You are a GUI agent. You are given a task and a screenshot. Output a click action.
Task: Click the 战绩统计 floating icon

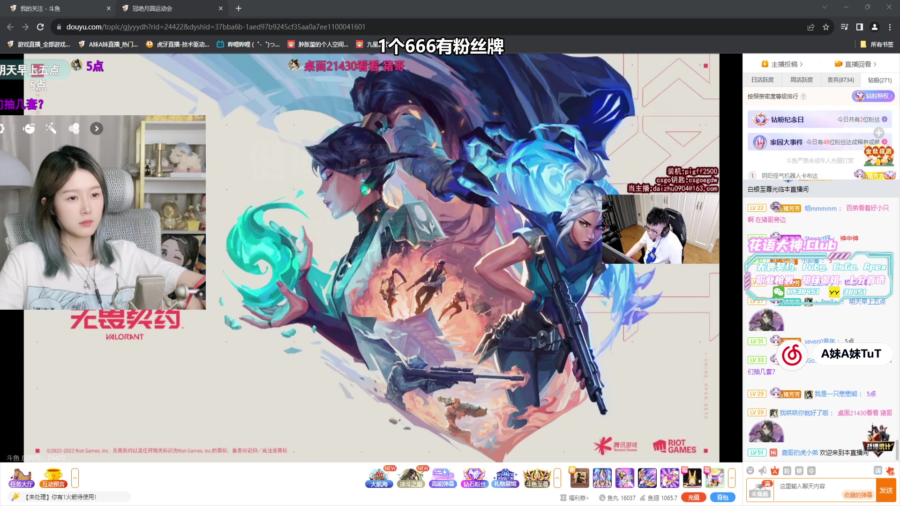[x=878, y=440]
